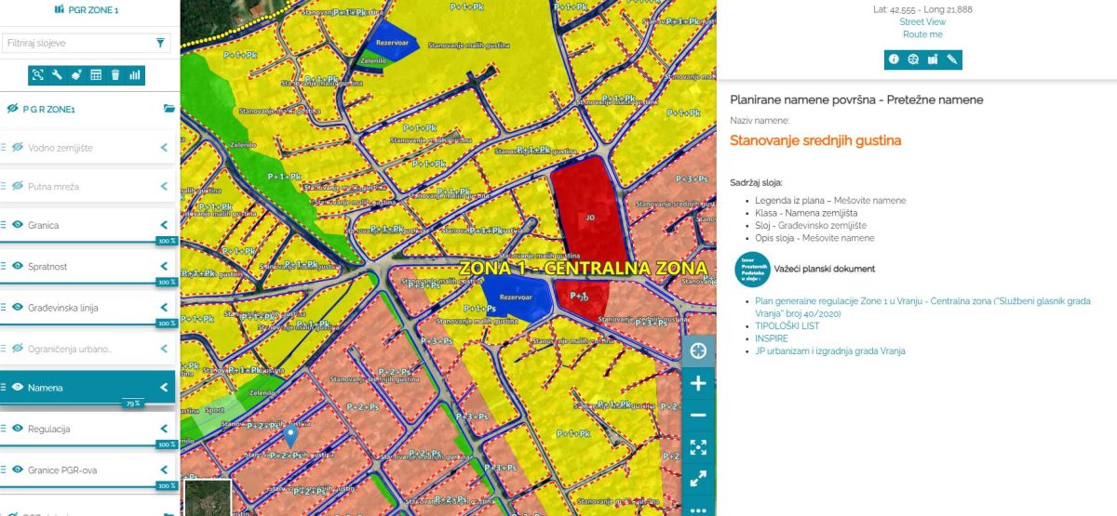1117x516 pixels.
Task: Open the attribute table grid icon
Action: tap(96, 75)
